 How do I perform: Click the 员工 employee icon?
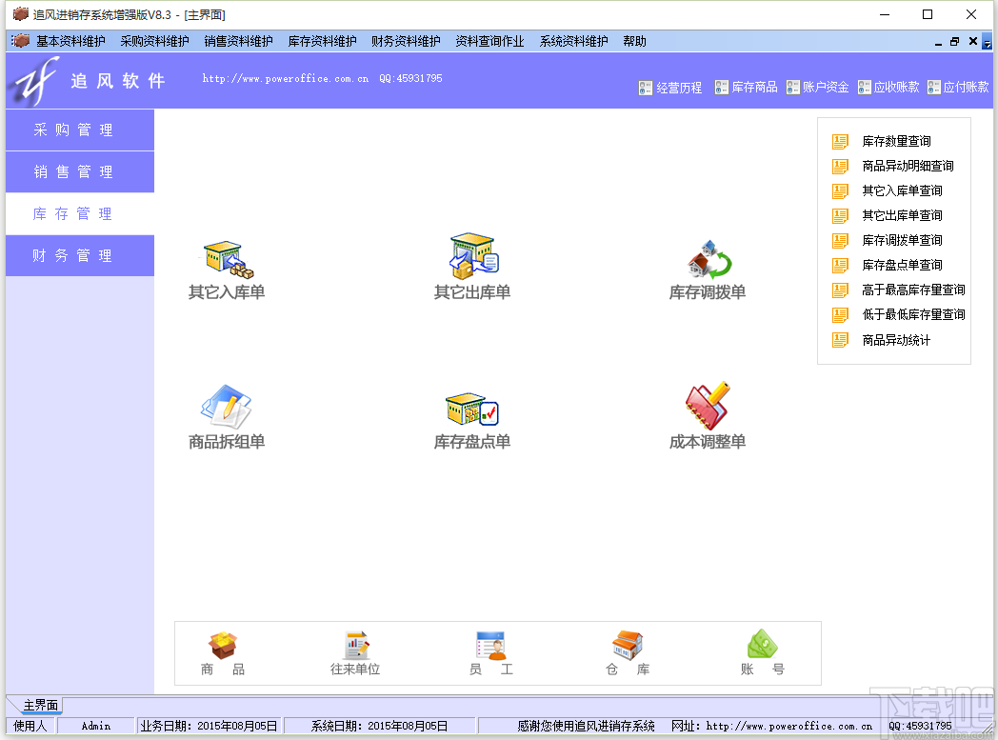[490, 645]
